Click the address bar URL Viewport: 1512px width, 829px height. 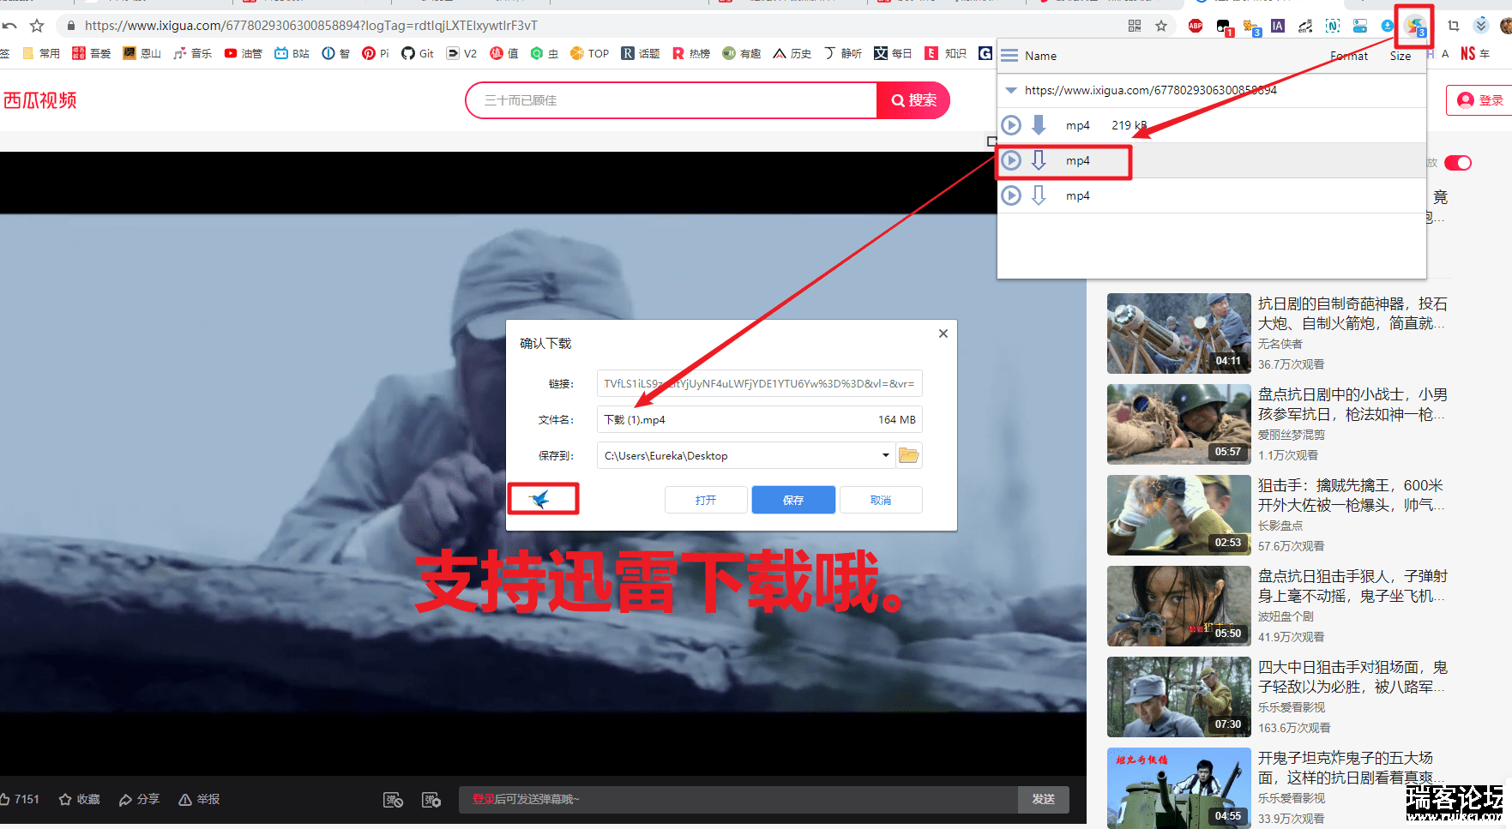(x=310, y=26)
